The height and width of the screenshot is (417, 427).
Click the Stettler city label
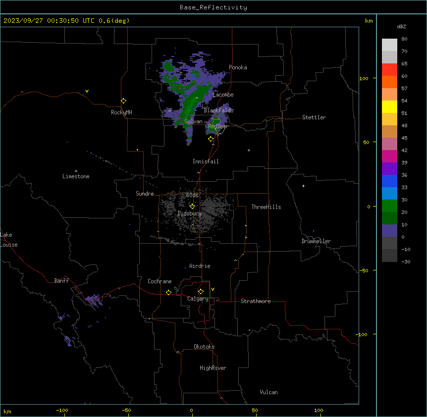pyautogui.click(x=314, y=117)
